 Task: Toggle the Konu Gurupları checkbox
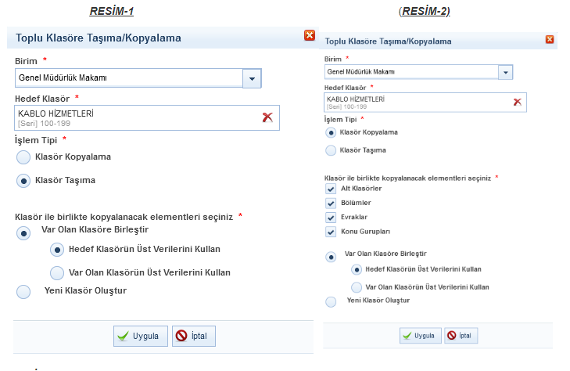pyautogui.click(x=331, y=232)
